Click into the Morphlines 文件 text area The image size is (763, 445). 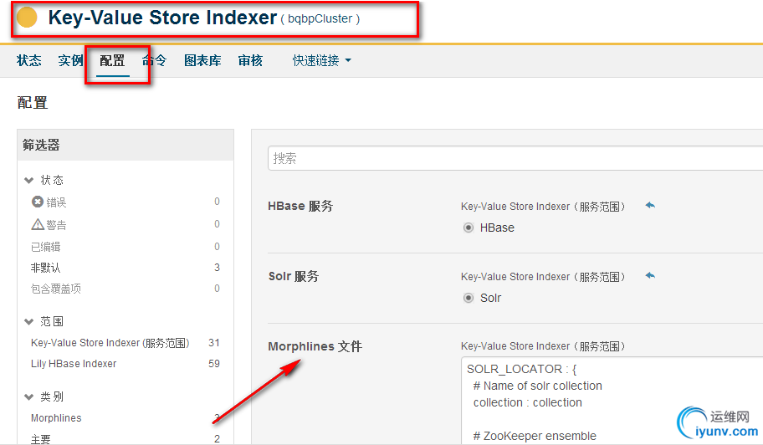click(612, 401)
